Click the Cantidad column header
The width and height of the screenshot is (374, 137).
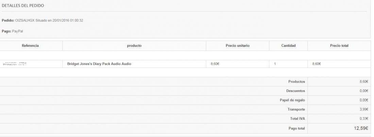288,46
